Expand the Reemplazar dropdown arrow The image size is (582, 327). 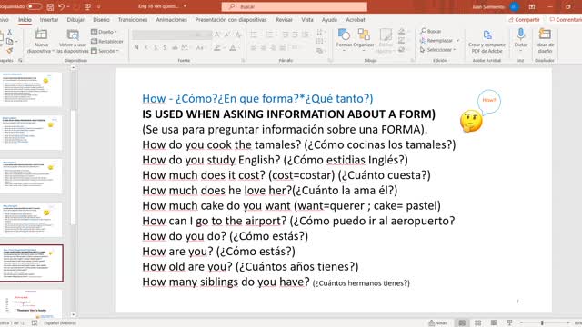(x=458, y=40)
